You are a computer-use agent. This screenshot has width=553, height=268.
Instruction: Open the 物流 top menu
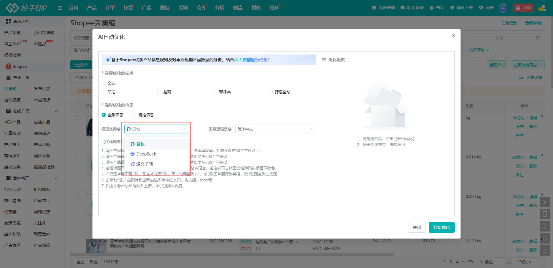[238, 8]
